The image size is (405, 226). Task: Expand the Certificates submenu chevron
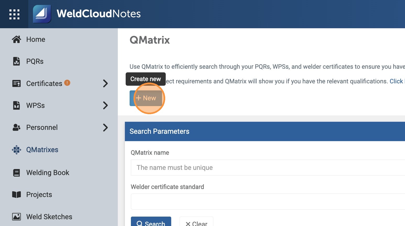105,84
